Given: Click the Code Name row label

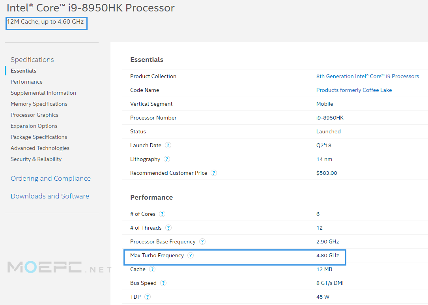Looking at the screenshot, I should pos(145,90).
